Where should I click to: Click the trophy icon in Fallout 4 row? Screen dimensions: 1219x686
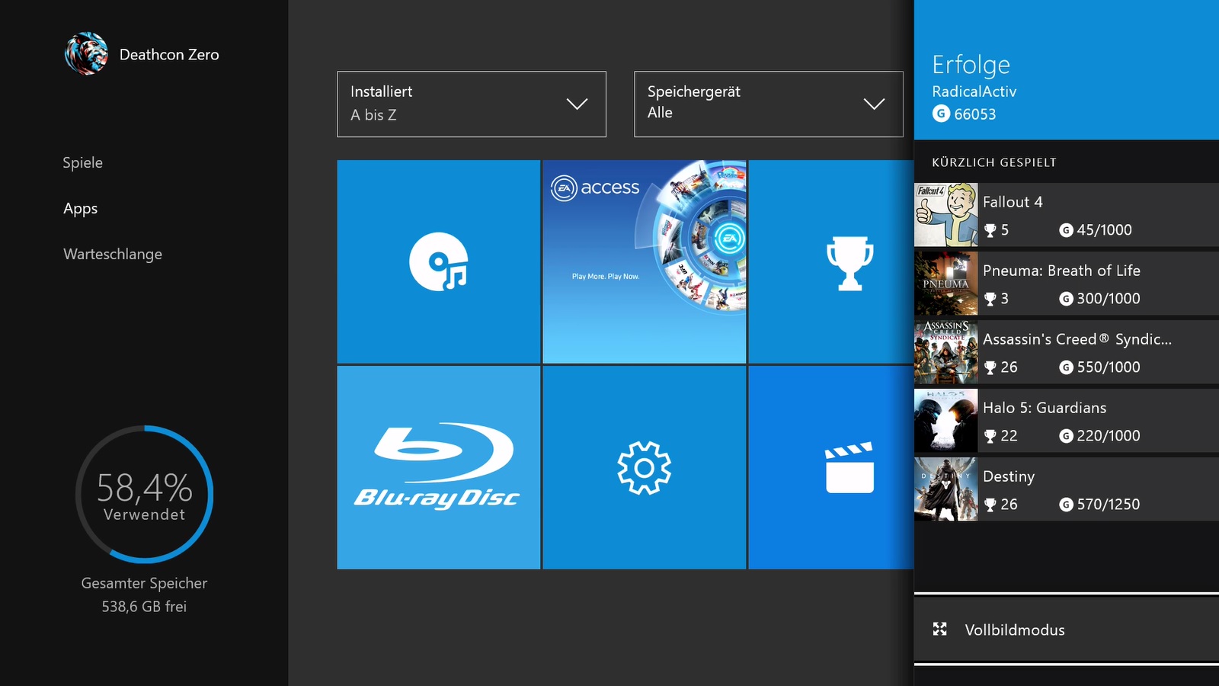click(x=990, y=230)
